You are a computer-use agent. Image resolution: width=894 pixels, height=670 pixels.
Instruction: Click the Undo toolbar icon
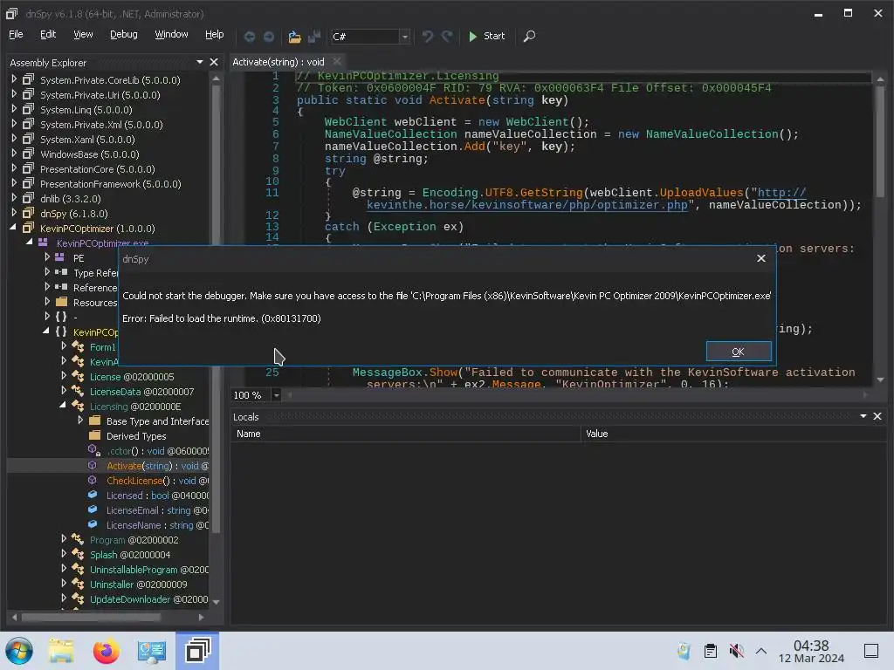[x=428, y=37]
